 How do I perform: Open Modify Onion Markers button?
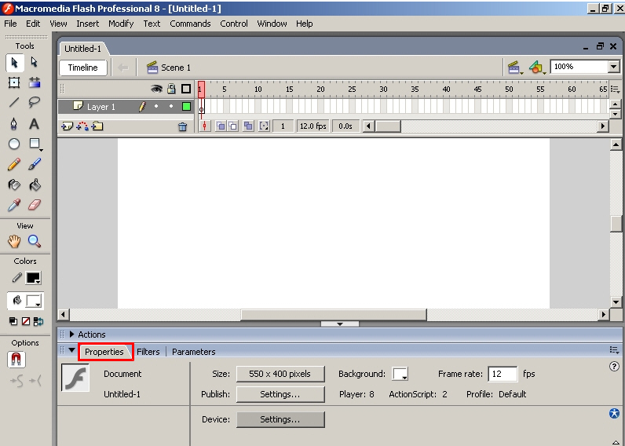click(264, 126)
